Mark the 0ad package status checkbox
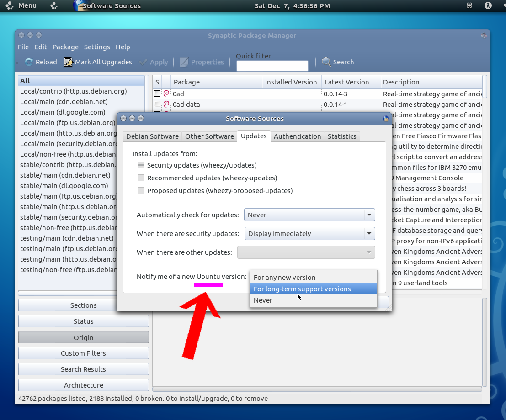The height and width of the screenshot is (420, 506). (x=157, y=94)
